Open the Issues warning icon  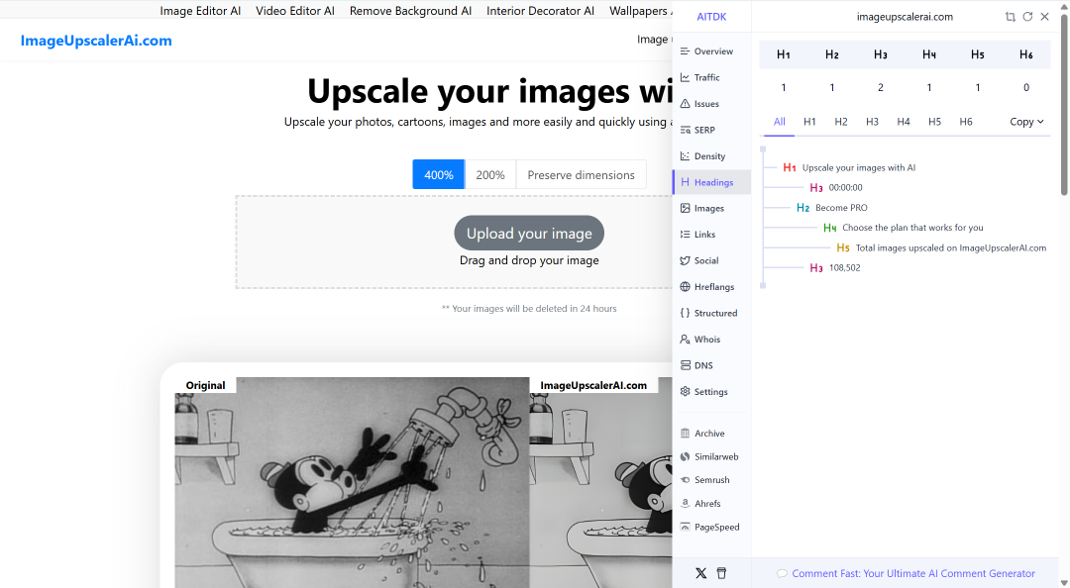(686, 104)
